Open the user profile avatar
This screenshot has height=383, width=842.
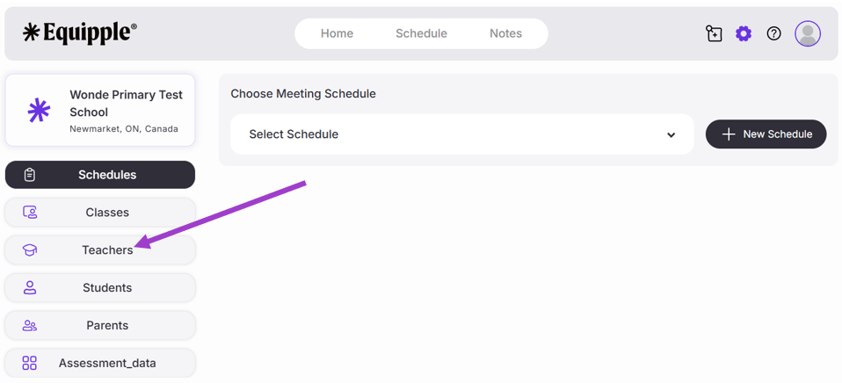tap(808, 33)
